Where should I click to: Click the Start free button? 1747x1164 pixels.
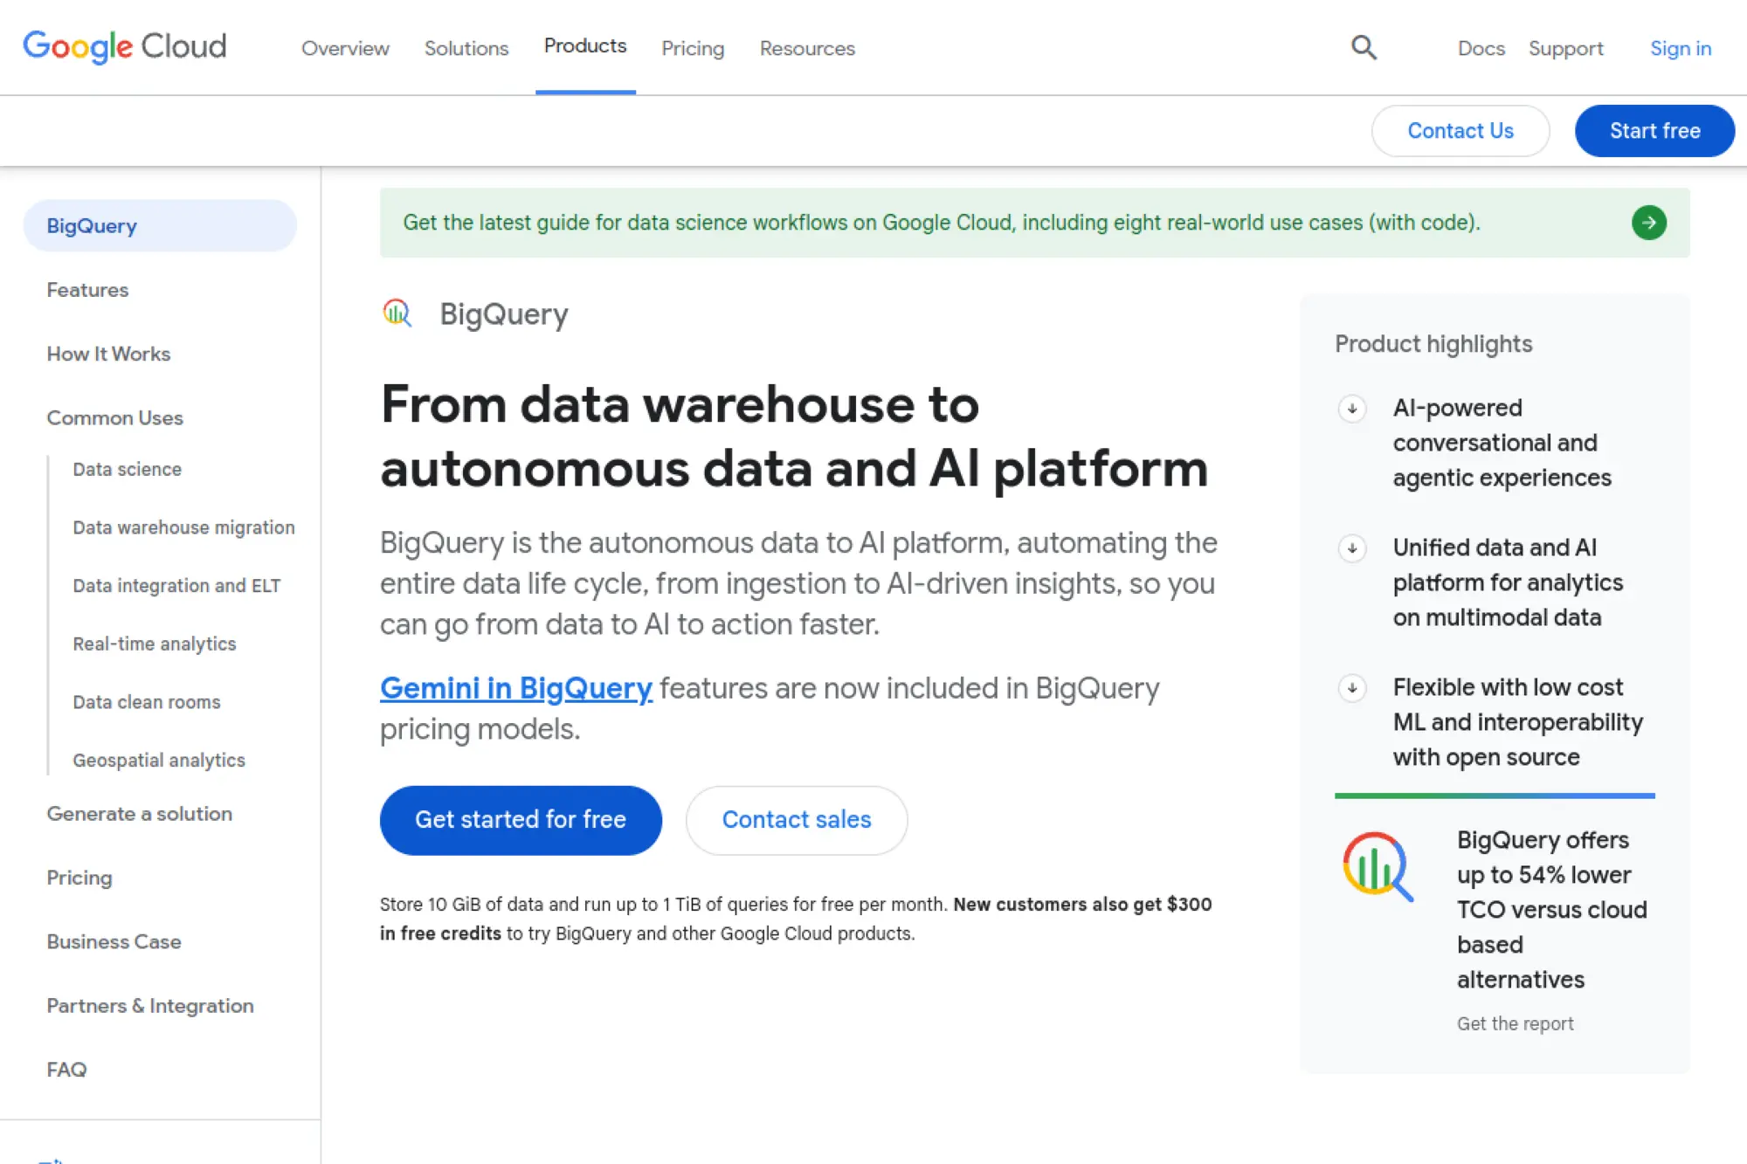[1654, 130]
